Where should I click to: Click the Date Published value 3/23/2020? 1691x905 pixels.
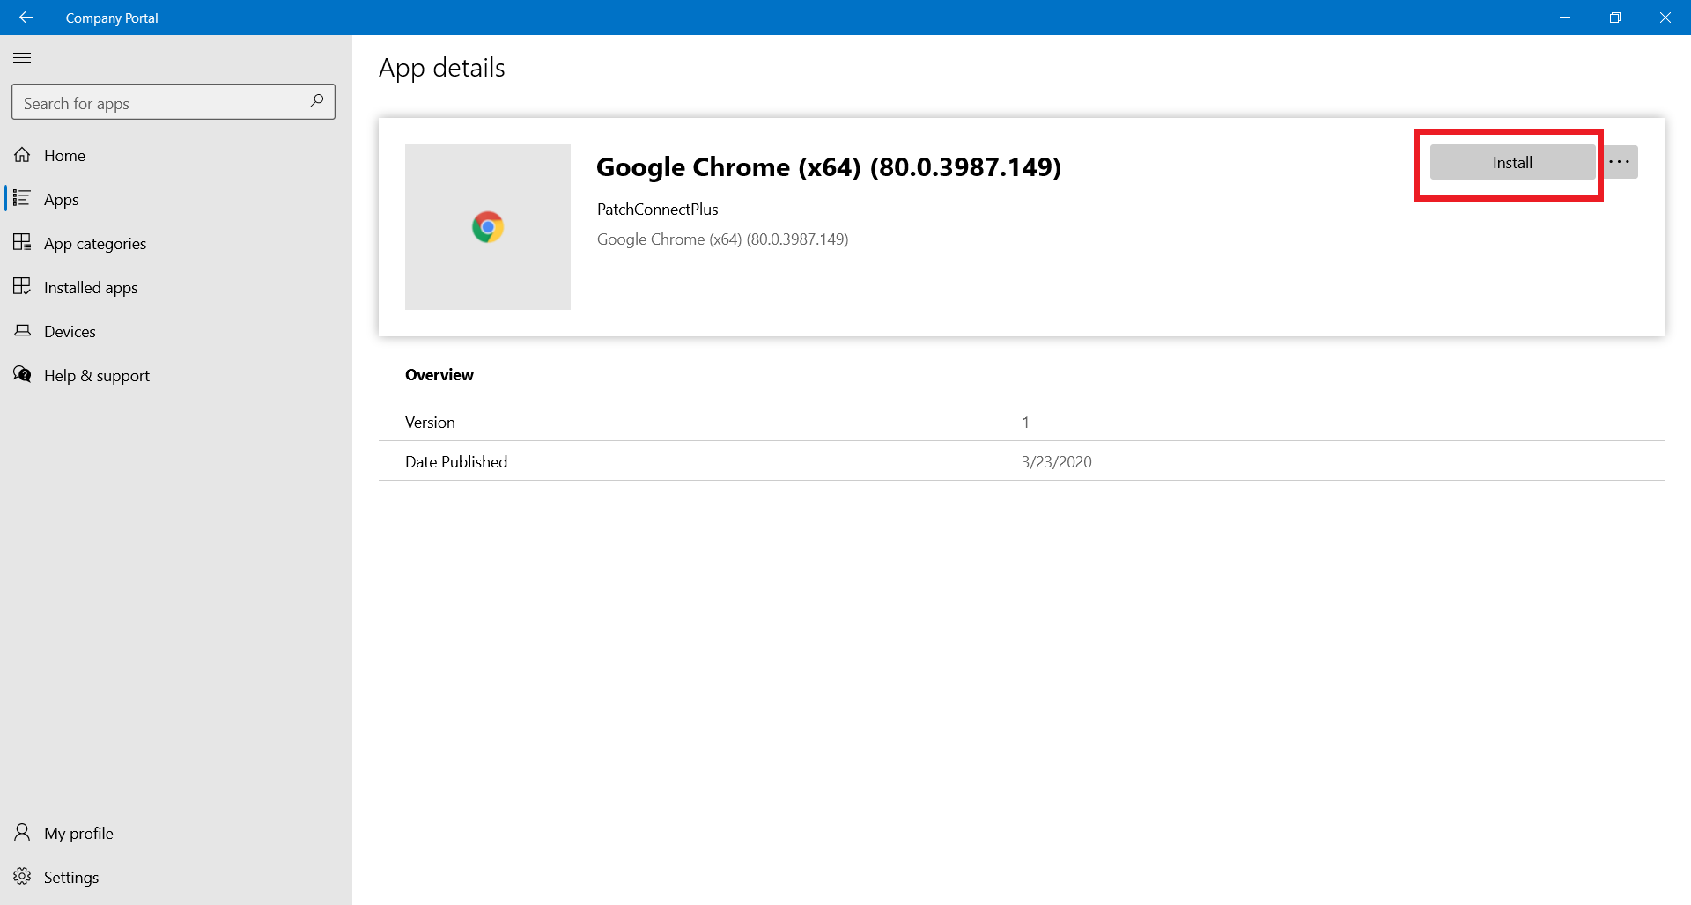[x=1056, y=461]
